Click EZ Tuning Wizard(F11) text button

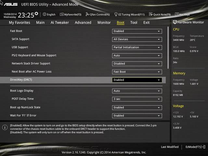pyautogui.click(x=131, y=14)
